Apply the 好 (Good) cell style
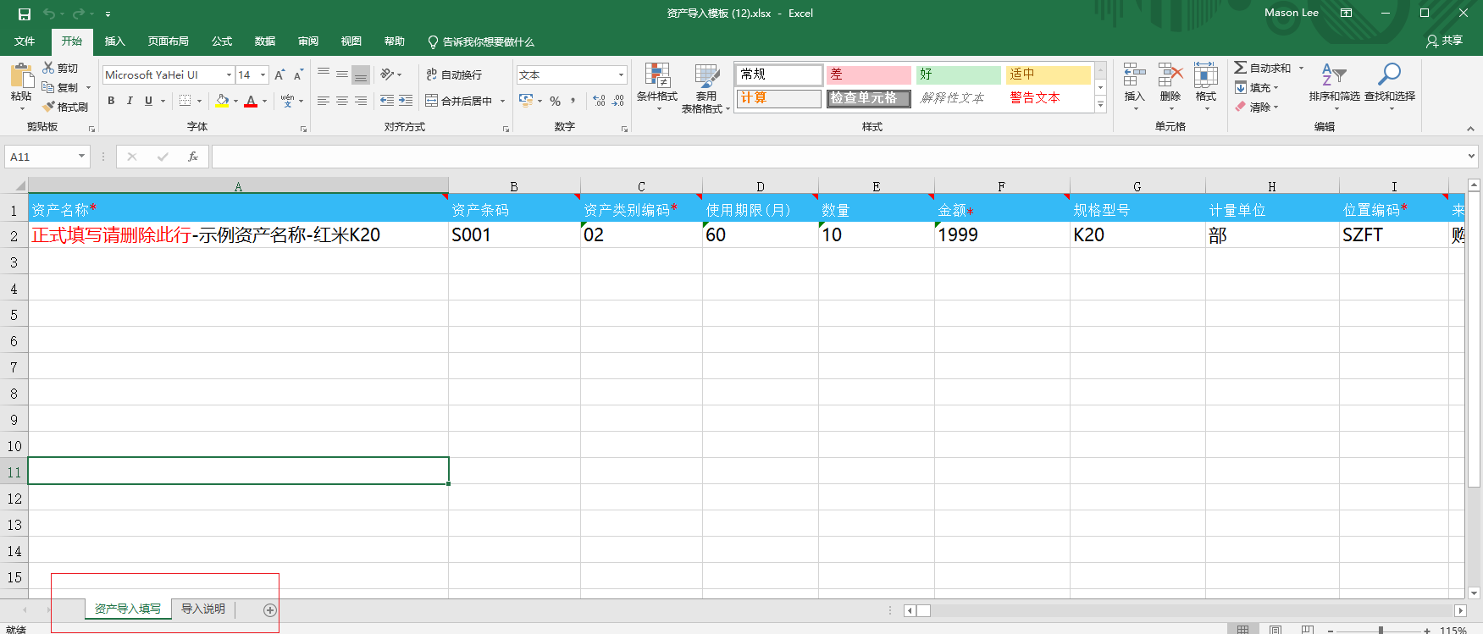The height and width of the screenshot is (634, 1483). pos(959,74)
